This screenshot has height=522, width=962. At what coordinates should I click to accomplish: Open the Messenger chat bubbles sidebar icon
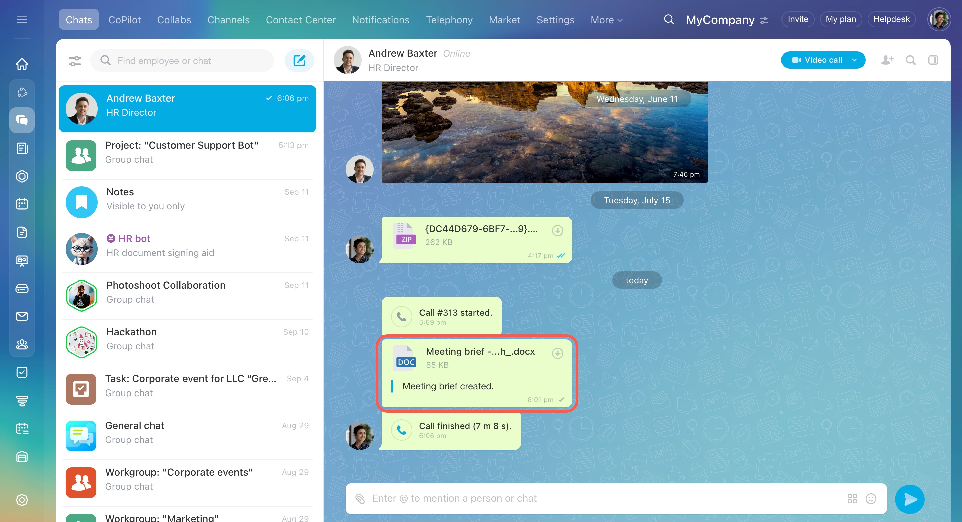(x=22, y=120)
